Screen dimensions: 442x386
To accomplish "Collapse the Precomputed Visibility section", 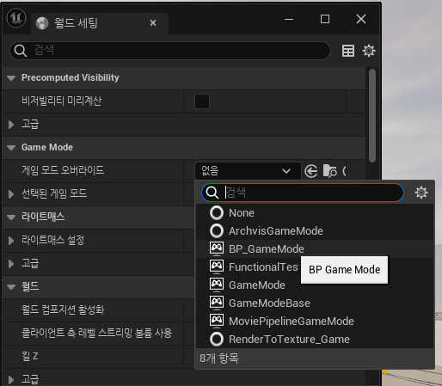I will pos(11,78).
